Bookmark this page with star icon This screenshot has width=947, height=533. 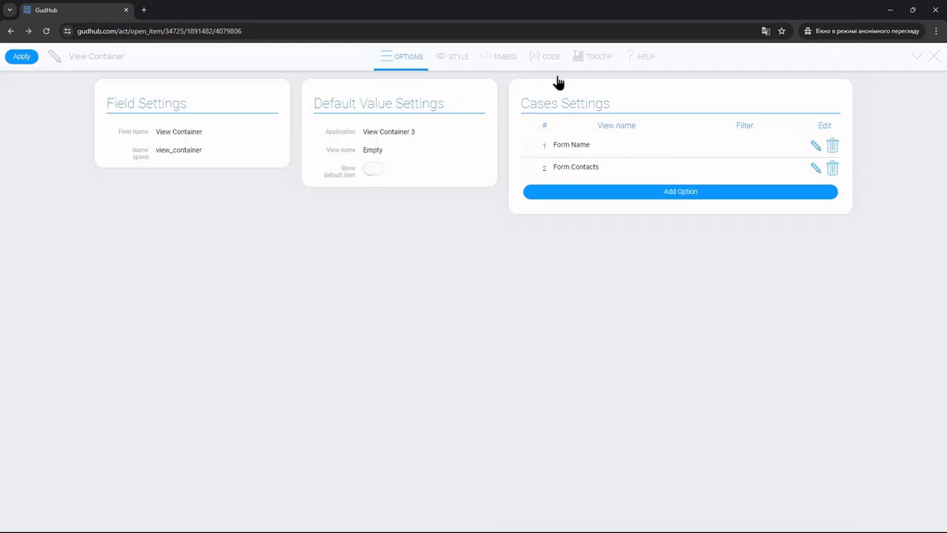(782, 31)
